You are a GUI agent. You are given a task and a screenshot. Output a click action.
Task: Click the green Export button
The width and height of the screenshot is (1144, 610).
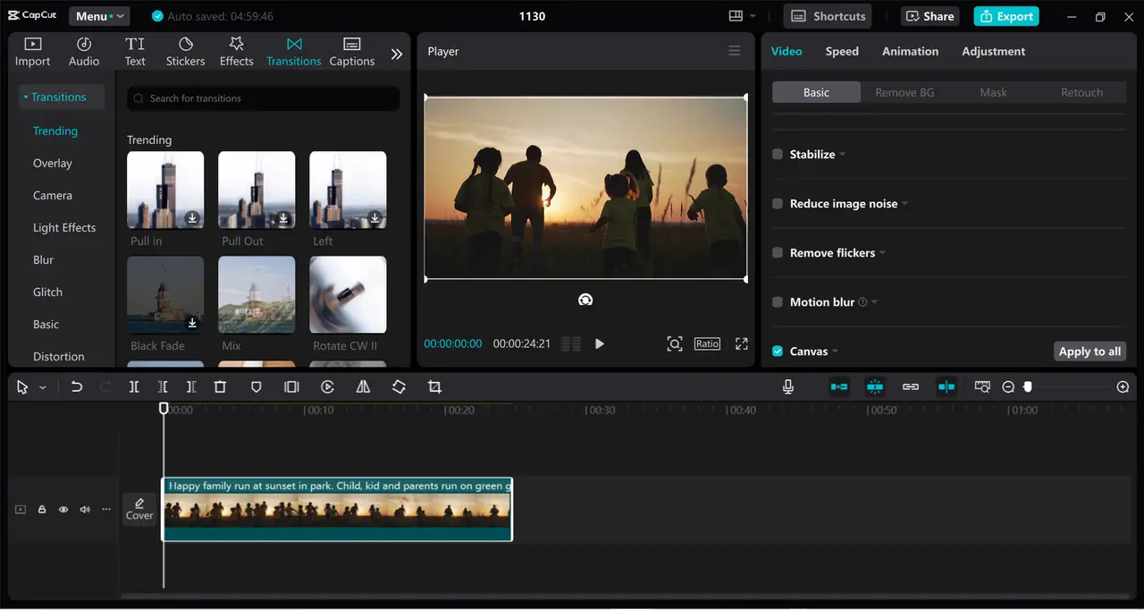coord(1006,15)
